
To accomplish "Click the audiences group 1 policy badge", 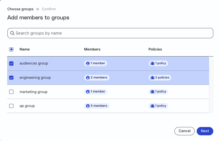I will (158, 63).
